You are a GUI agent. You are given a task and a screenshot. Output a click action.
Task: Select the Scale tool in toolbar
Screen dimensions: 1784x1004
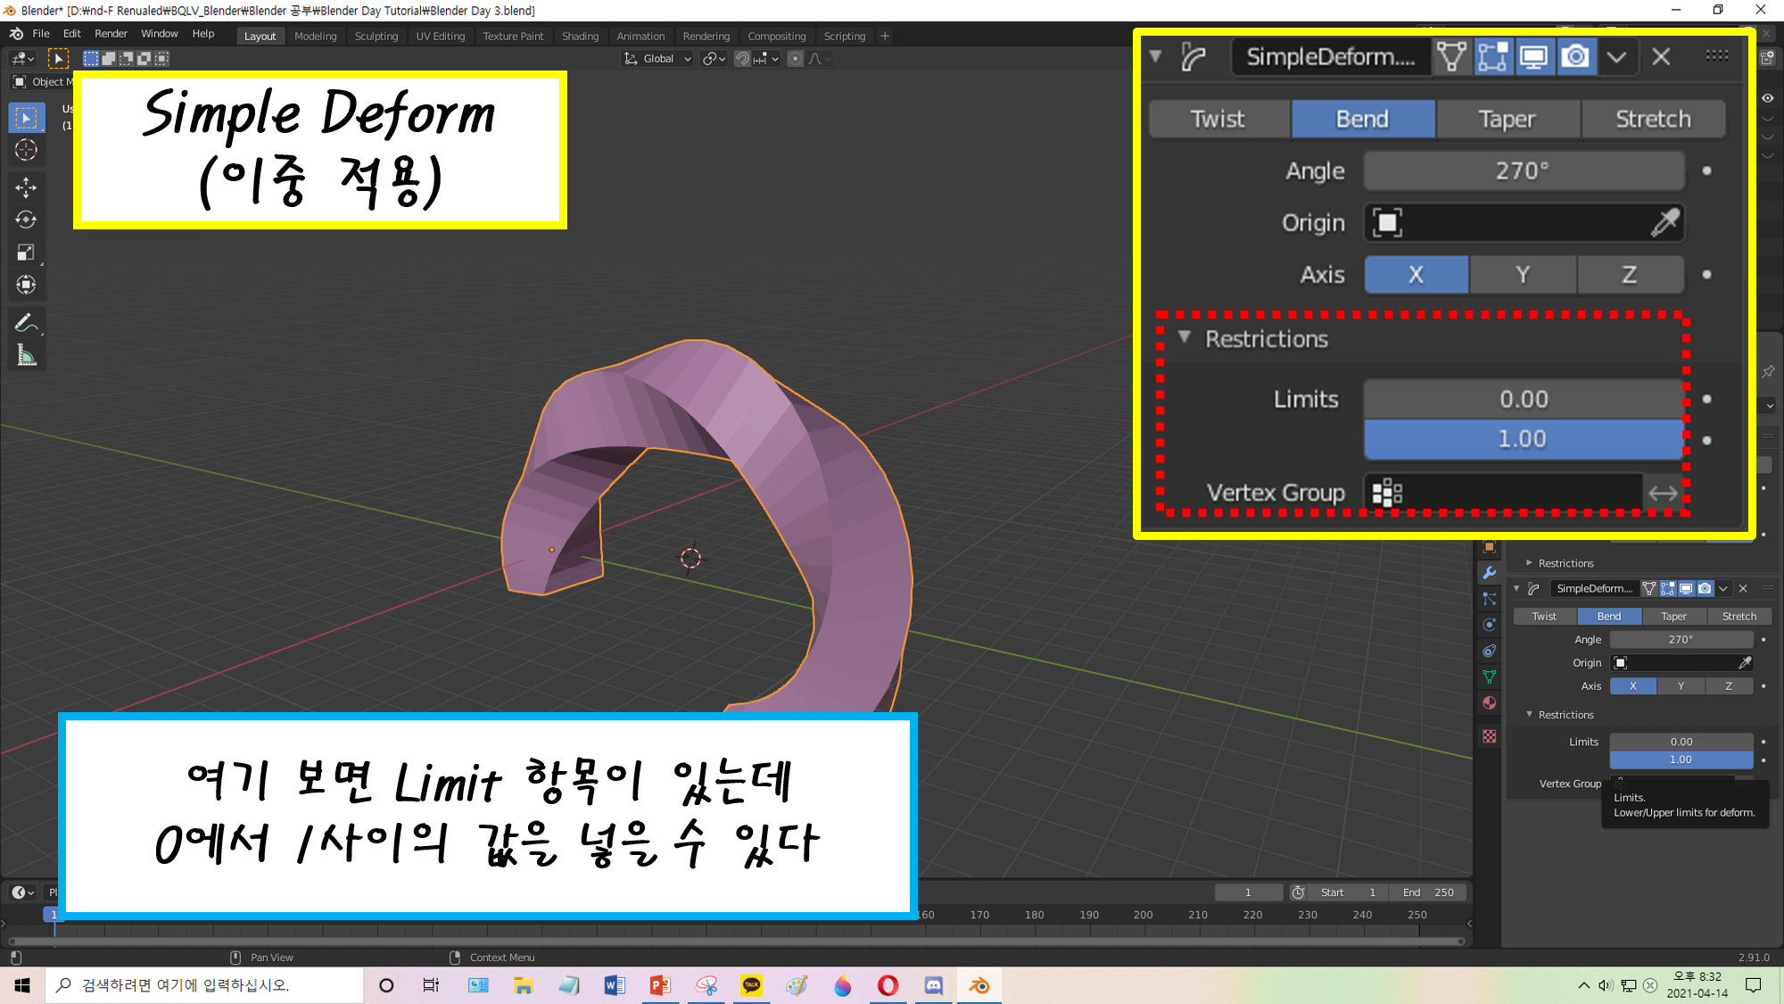pos(26,253)
